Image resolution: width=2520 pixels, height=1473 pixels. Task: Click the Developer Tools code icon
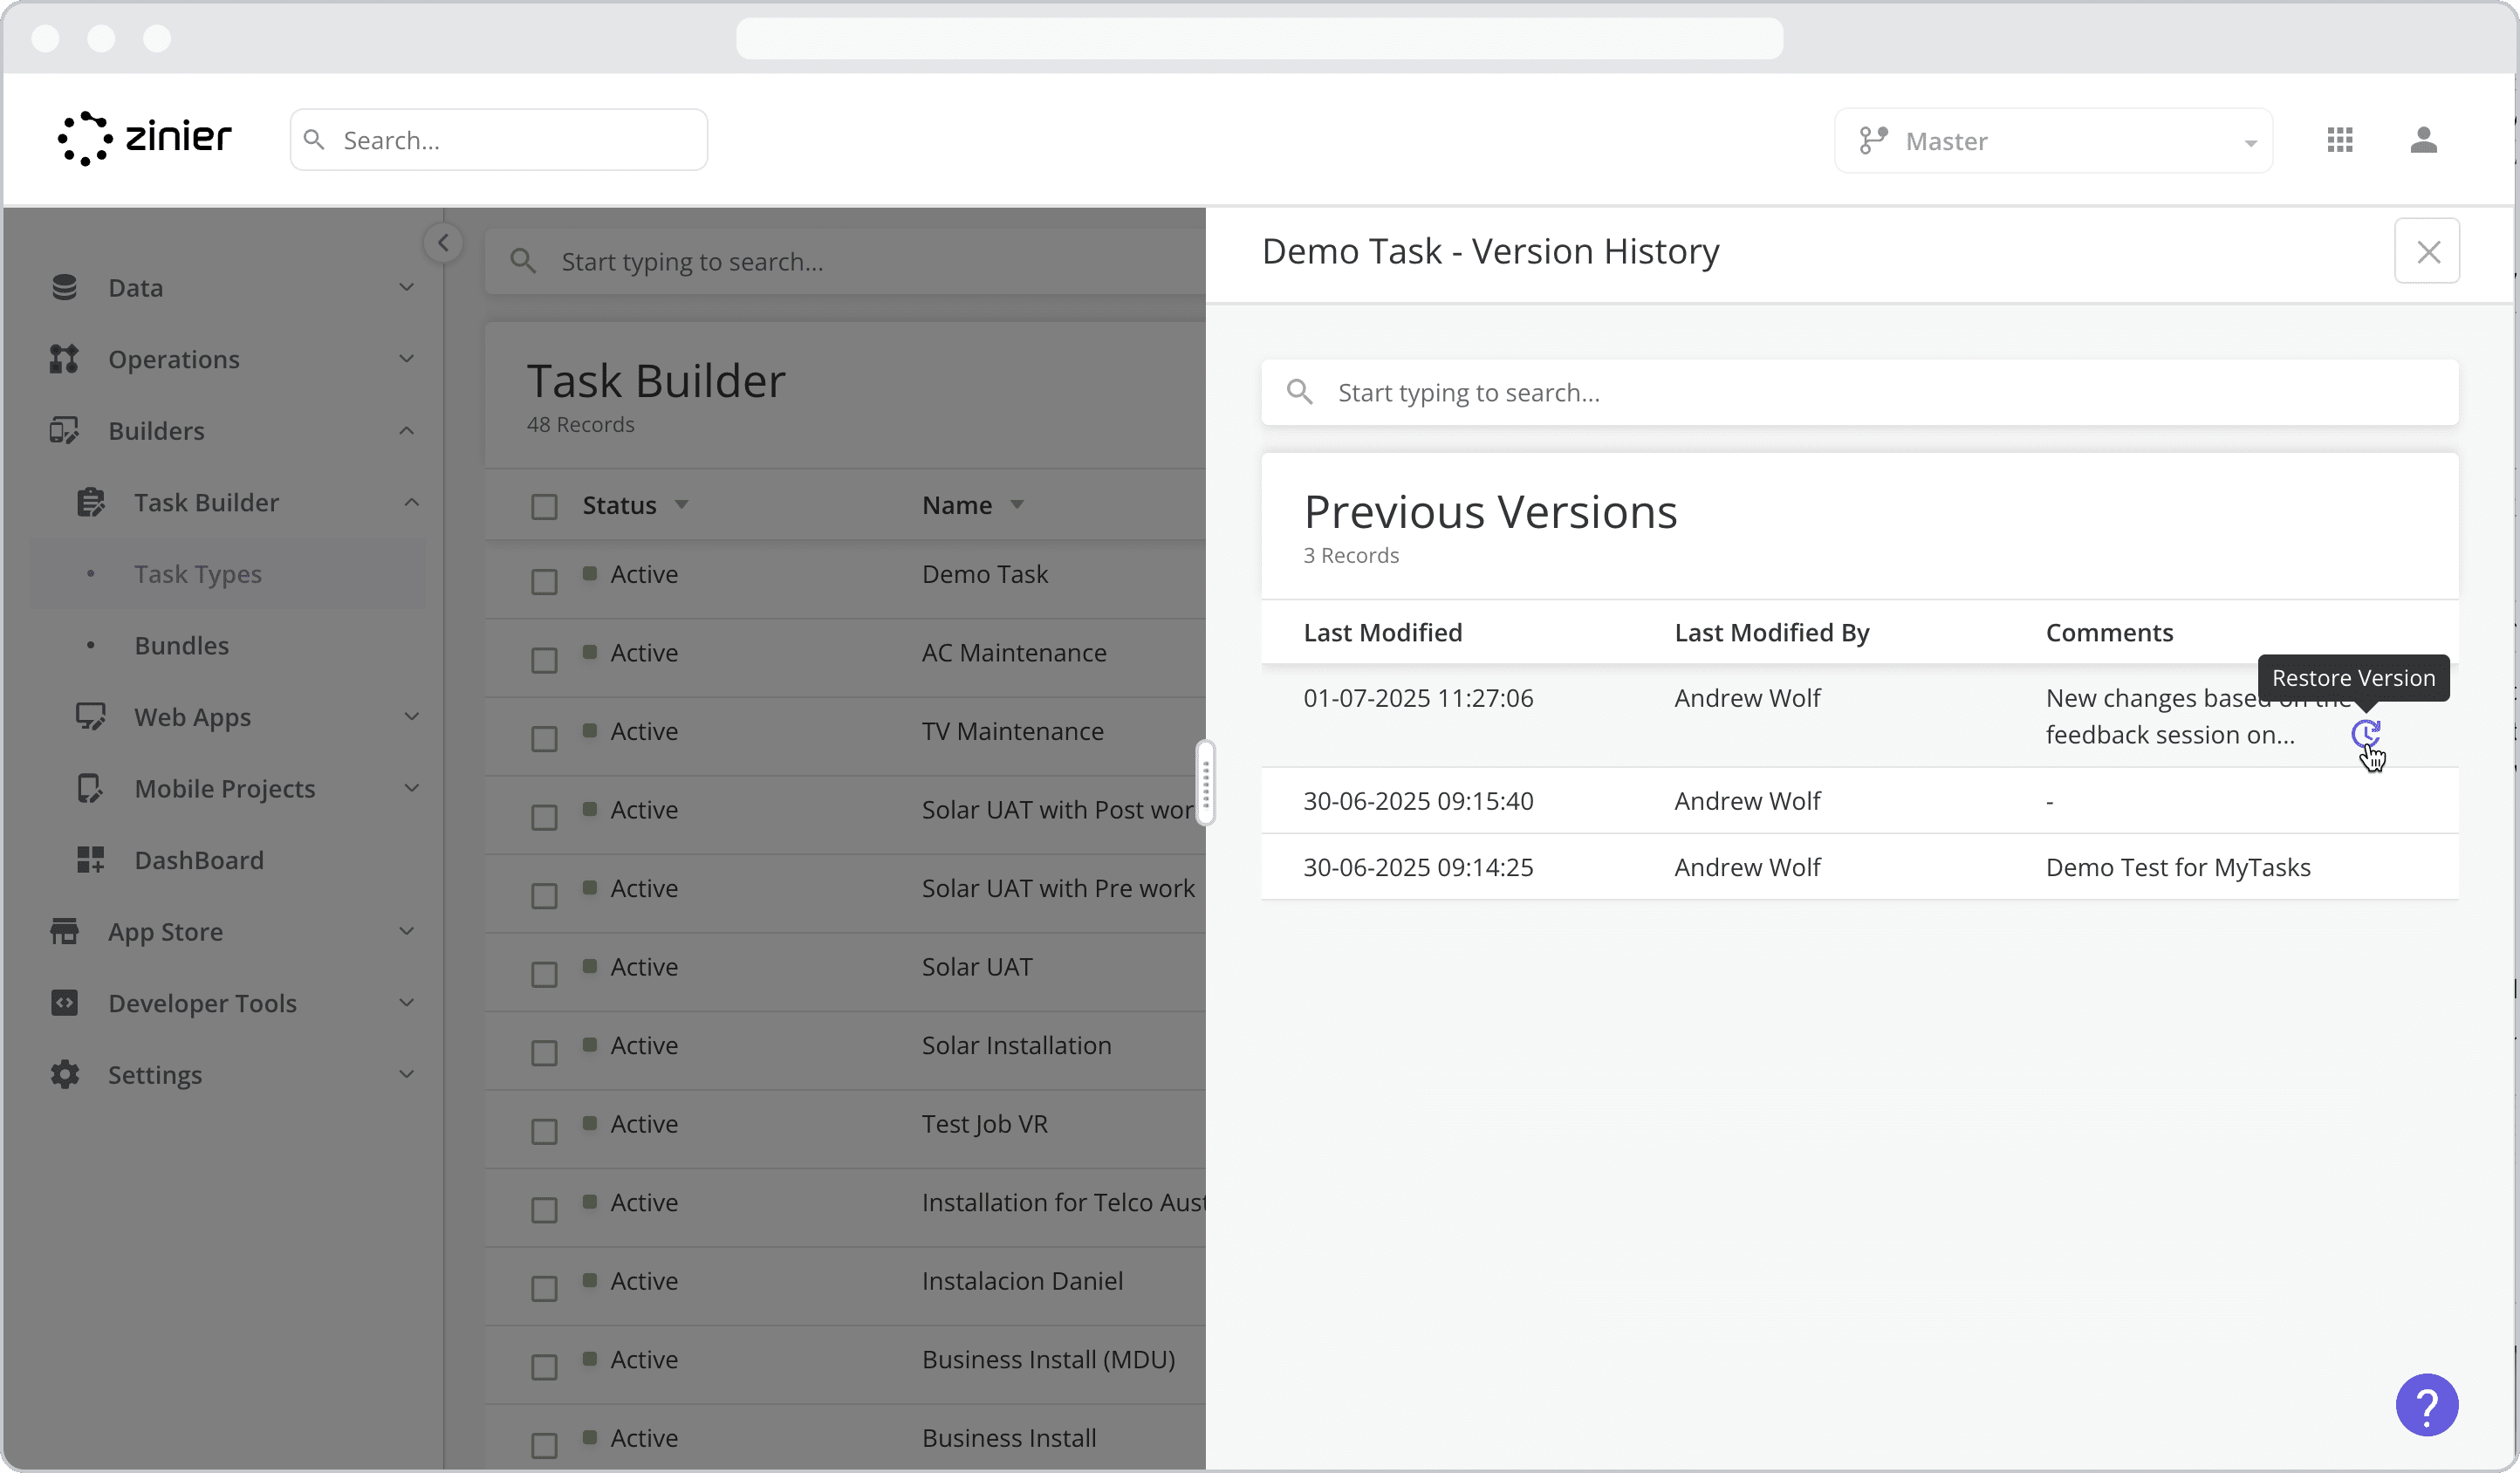coord(64,1003)
